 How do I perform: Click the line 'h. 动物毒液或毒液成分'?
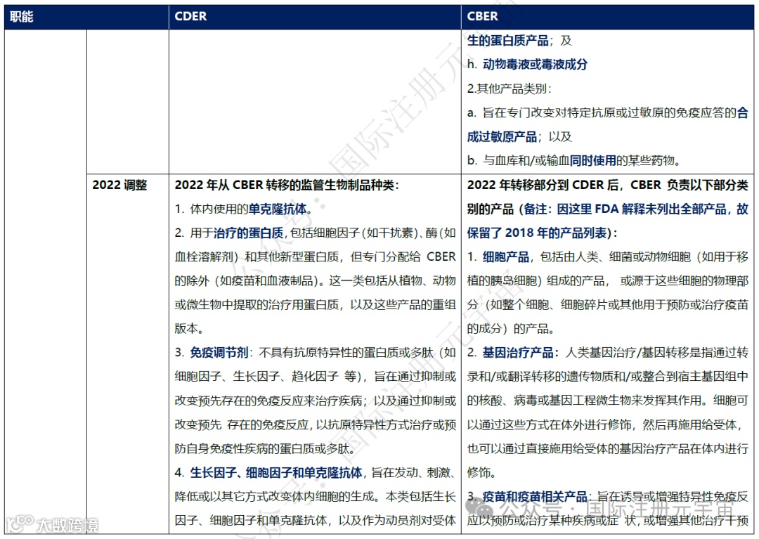point(527,65)
